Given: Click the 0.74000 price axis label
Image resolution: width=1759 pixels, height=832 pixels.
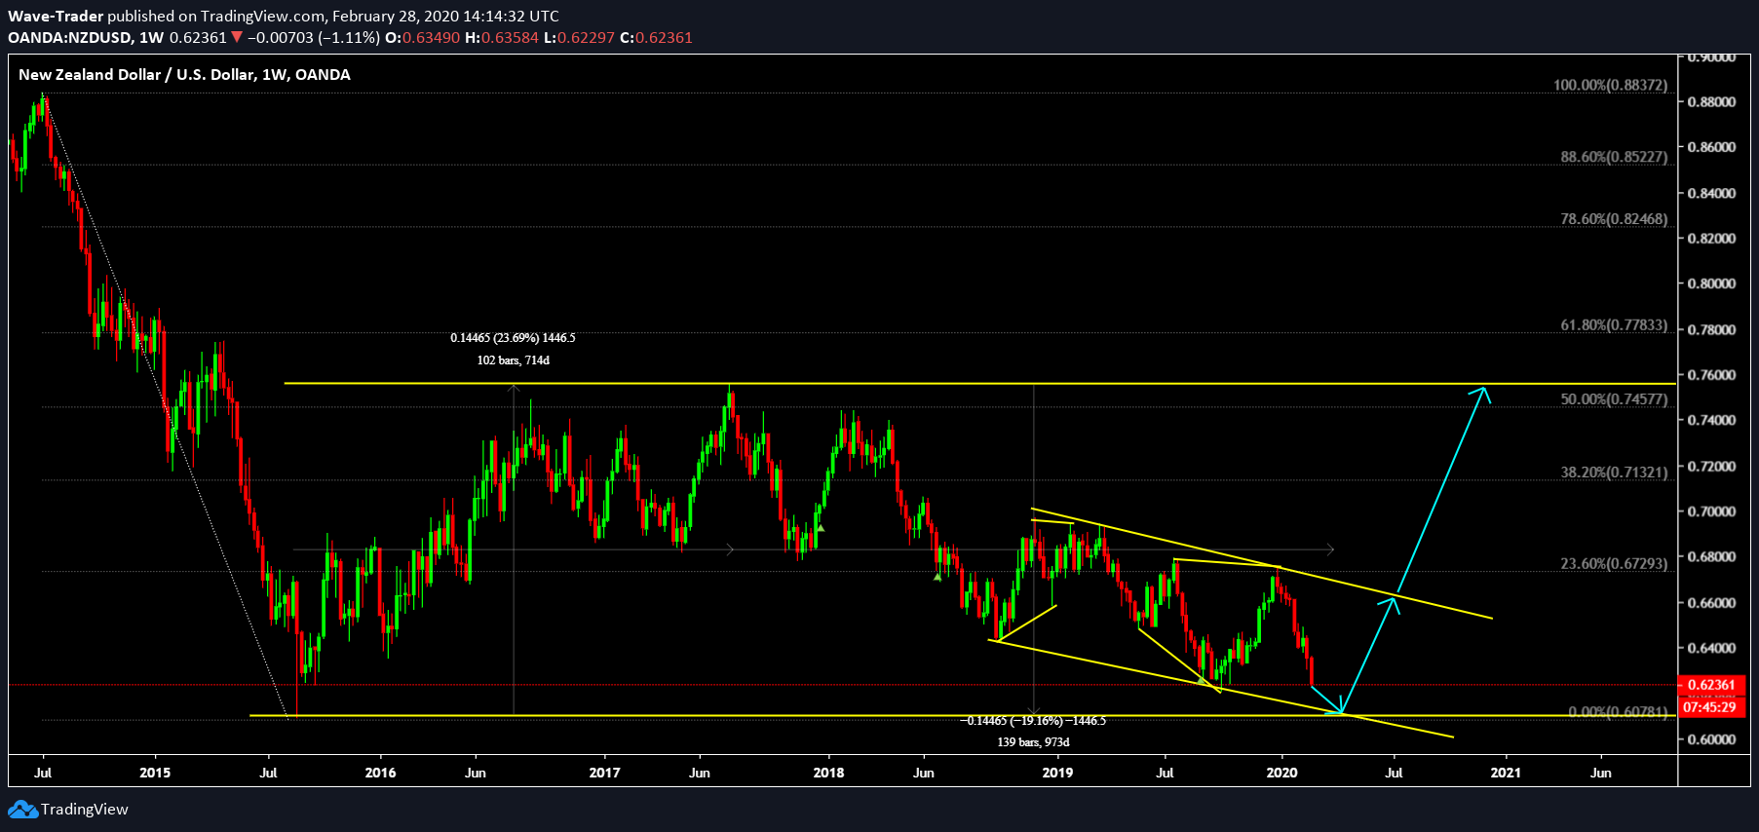Looking at the screenshot, I should [x=1711, y=421].
